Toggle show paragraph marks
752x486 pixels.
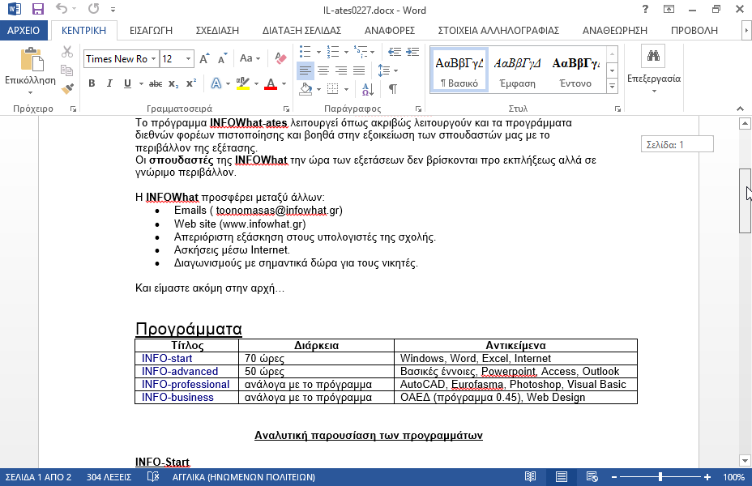(393, 88)
